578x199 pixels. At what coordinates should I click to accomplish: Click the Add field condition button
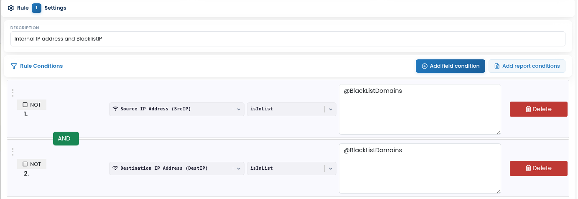click(x=451, y=66)
